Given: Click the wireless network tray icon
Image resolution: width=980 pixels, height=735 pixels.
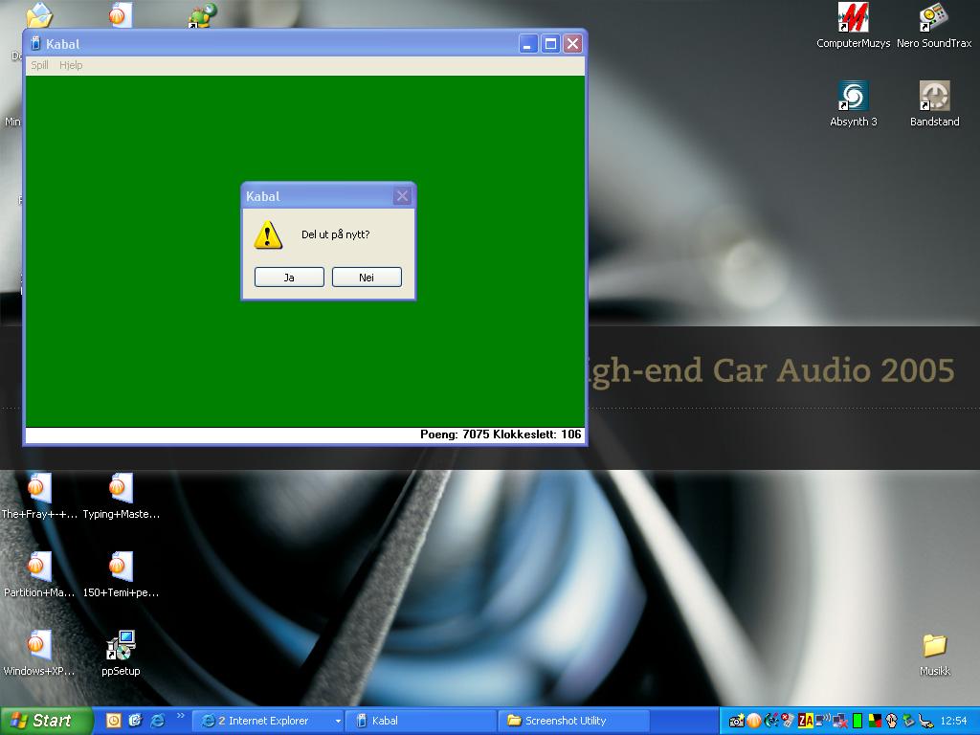Looking at the screenshot, I should coord(823,721).
